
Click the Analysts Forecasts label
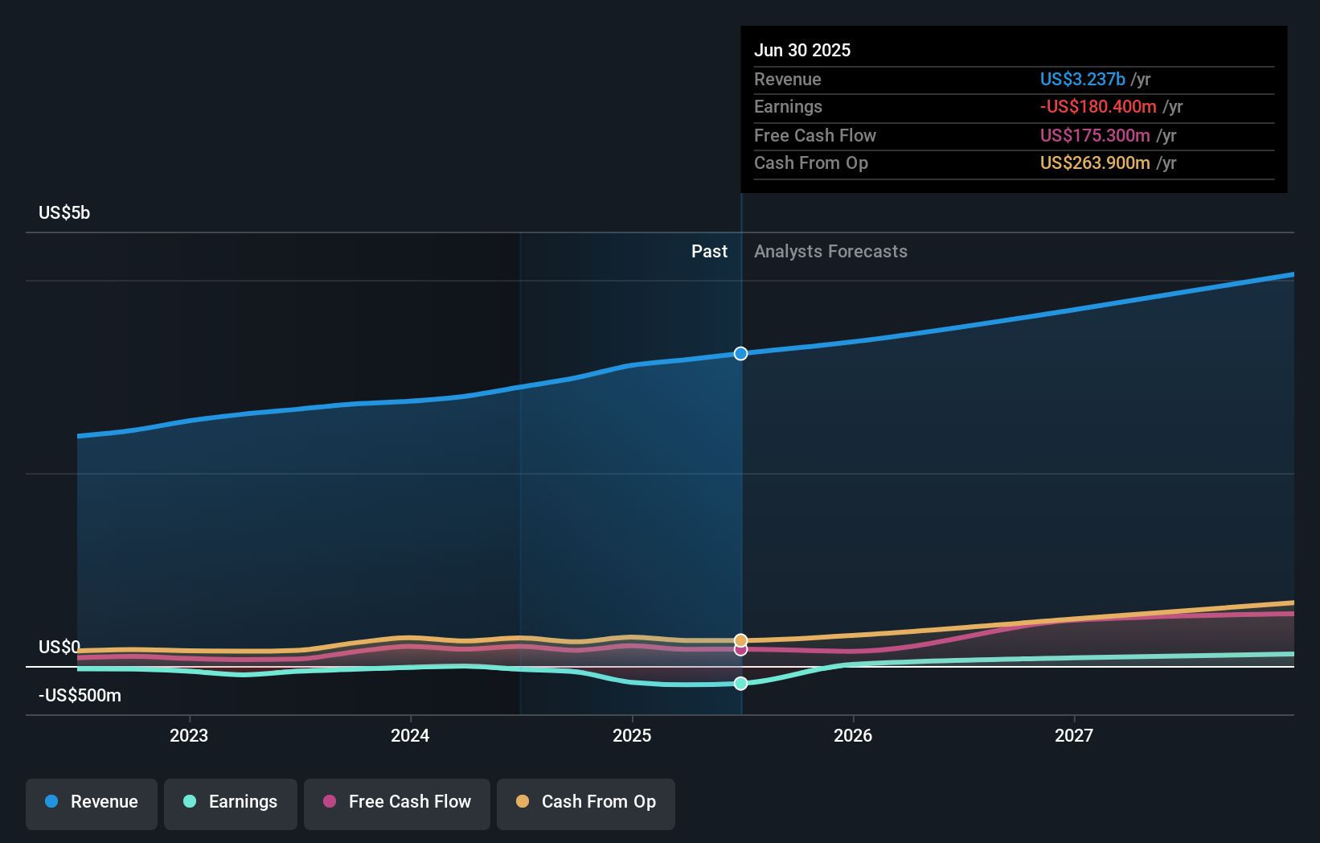pos(830,252)
